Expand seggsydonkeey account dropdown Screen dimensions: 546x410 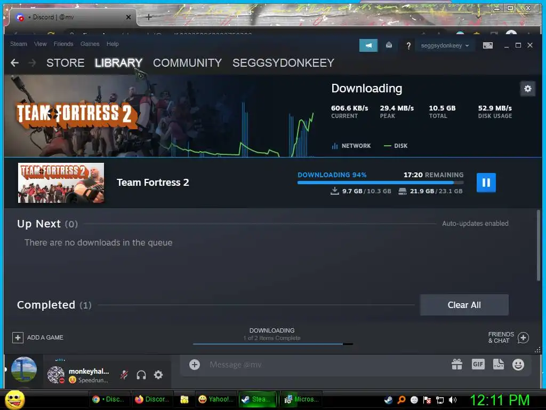point(445,45)
